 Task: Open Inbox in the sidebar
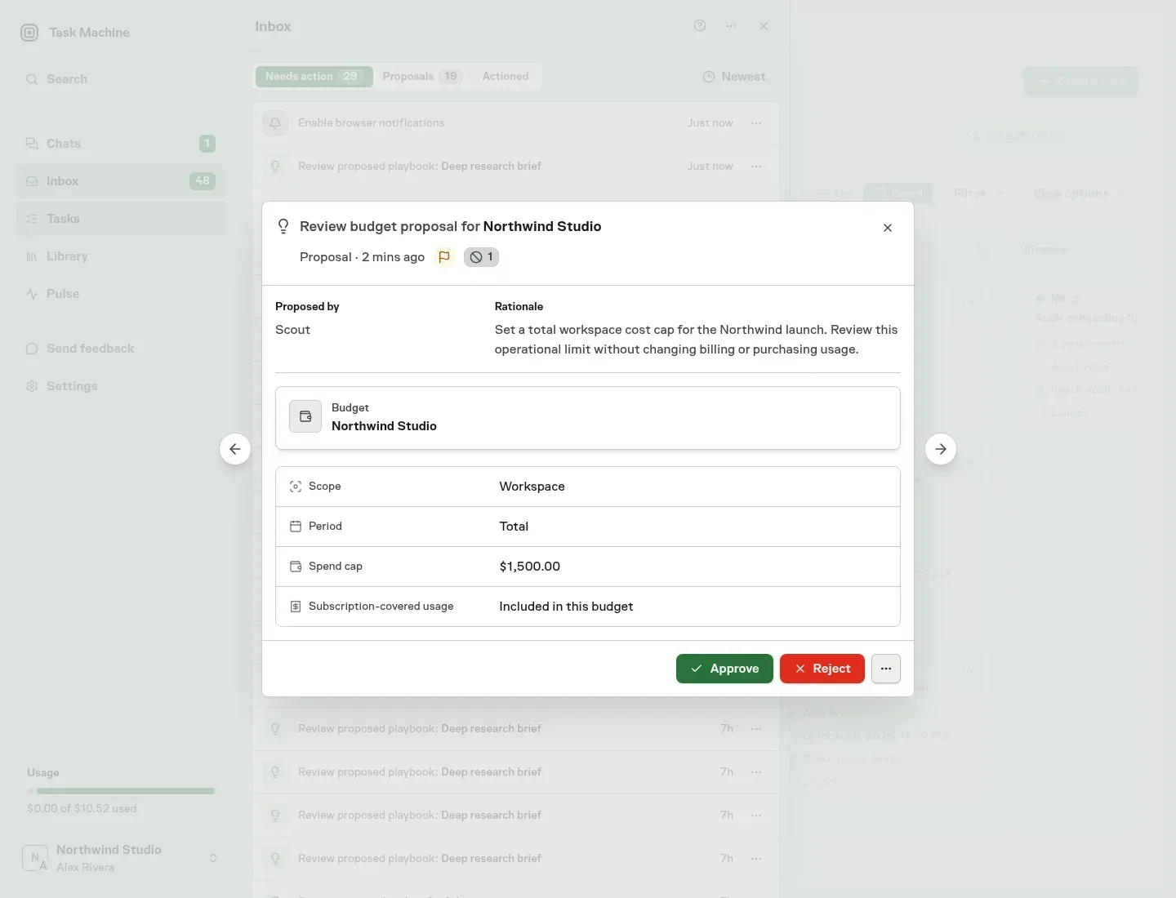point(120,181)
